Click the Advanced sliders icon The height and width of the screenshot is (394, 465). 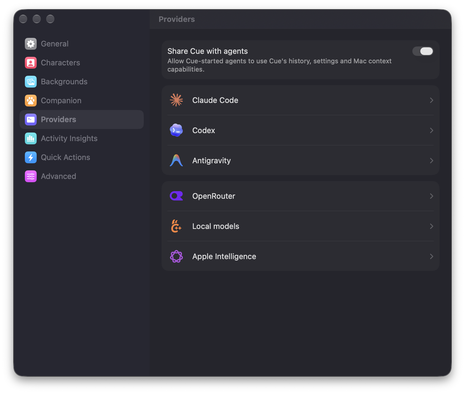(31, 176)
